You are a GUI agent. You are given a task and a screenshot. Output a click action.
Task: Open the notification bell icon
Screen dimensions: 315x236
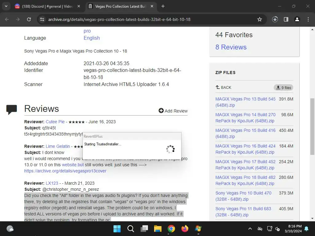coord(307,229)
